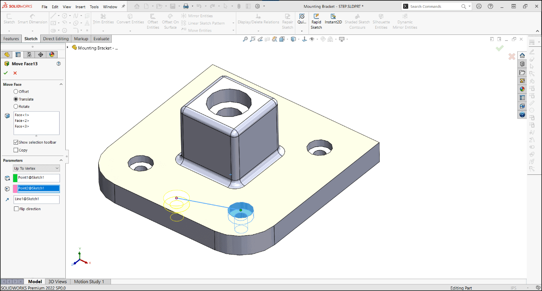Open 3D Views bottom tab
542x291 pixels.
point(58,282)
